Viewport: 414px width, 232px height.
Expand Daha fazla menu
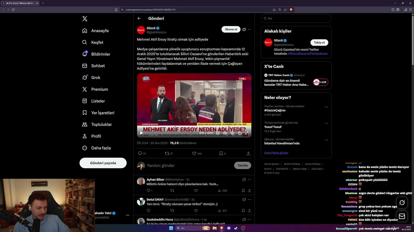point(96,148)
